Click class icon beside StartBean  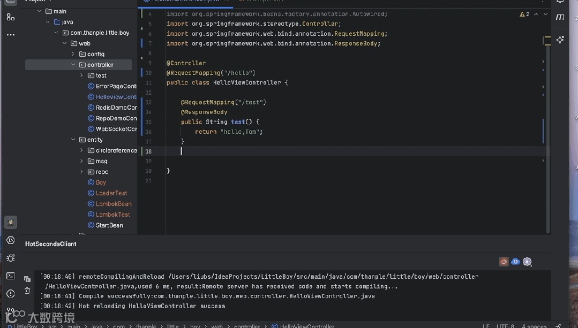[x=91, y=225]
